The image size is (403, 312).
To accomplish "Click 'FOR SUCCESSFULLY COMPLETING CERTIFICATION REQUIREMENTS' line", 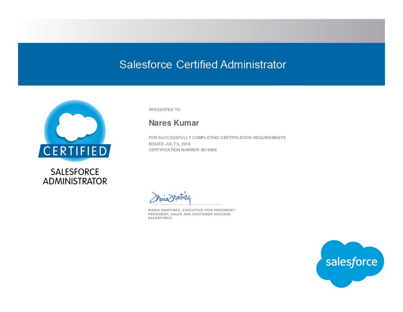I will [x=217, y=137].
